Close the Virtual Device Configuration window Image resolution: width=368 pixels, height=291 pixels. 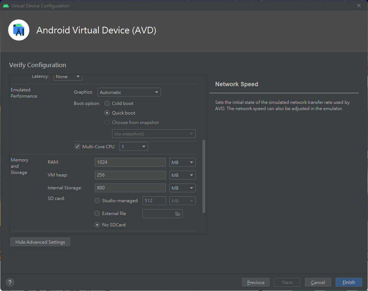click(x=359, y=6)
